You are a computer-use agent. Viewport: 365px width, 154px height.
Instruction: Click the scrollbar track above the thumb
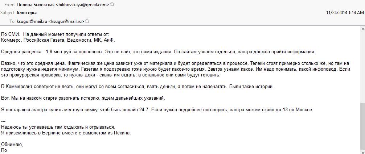tap(362, 65)
